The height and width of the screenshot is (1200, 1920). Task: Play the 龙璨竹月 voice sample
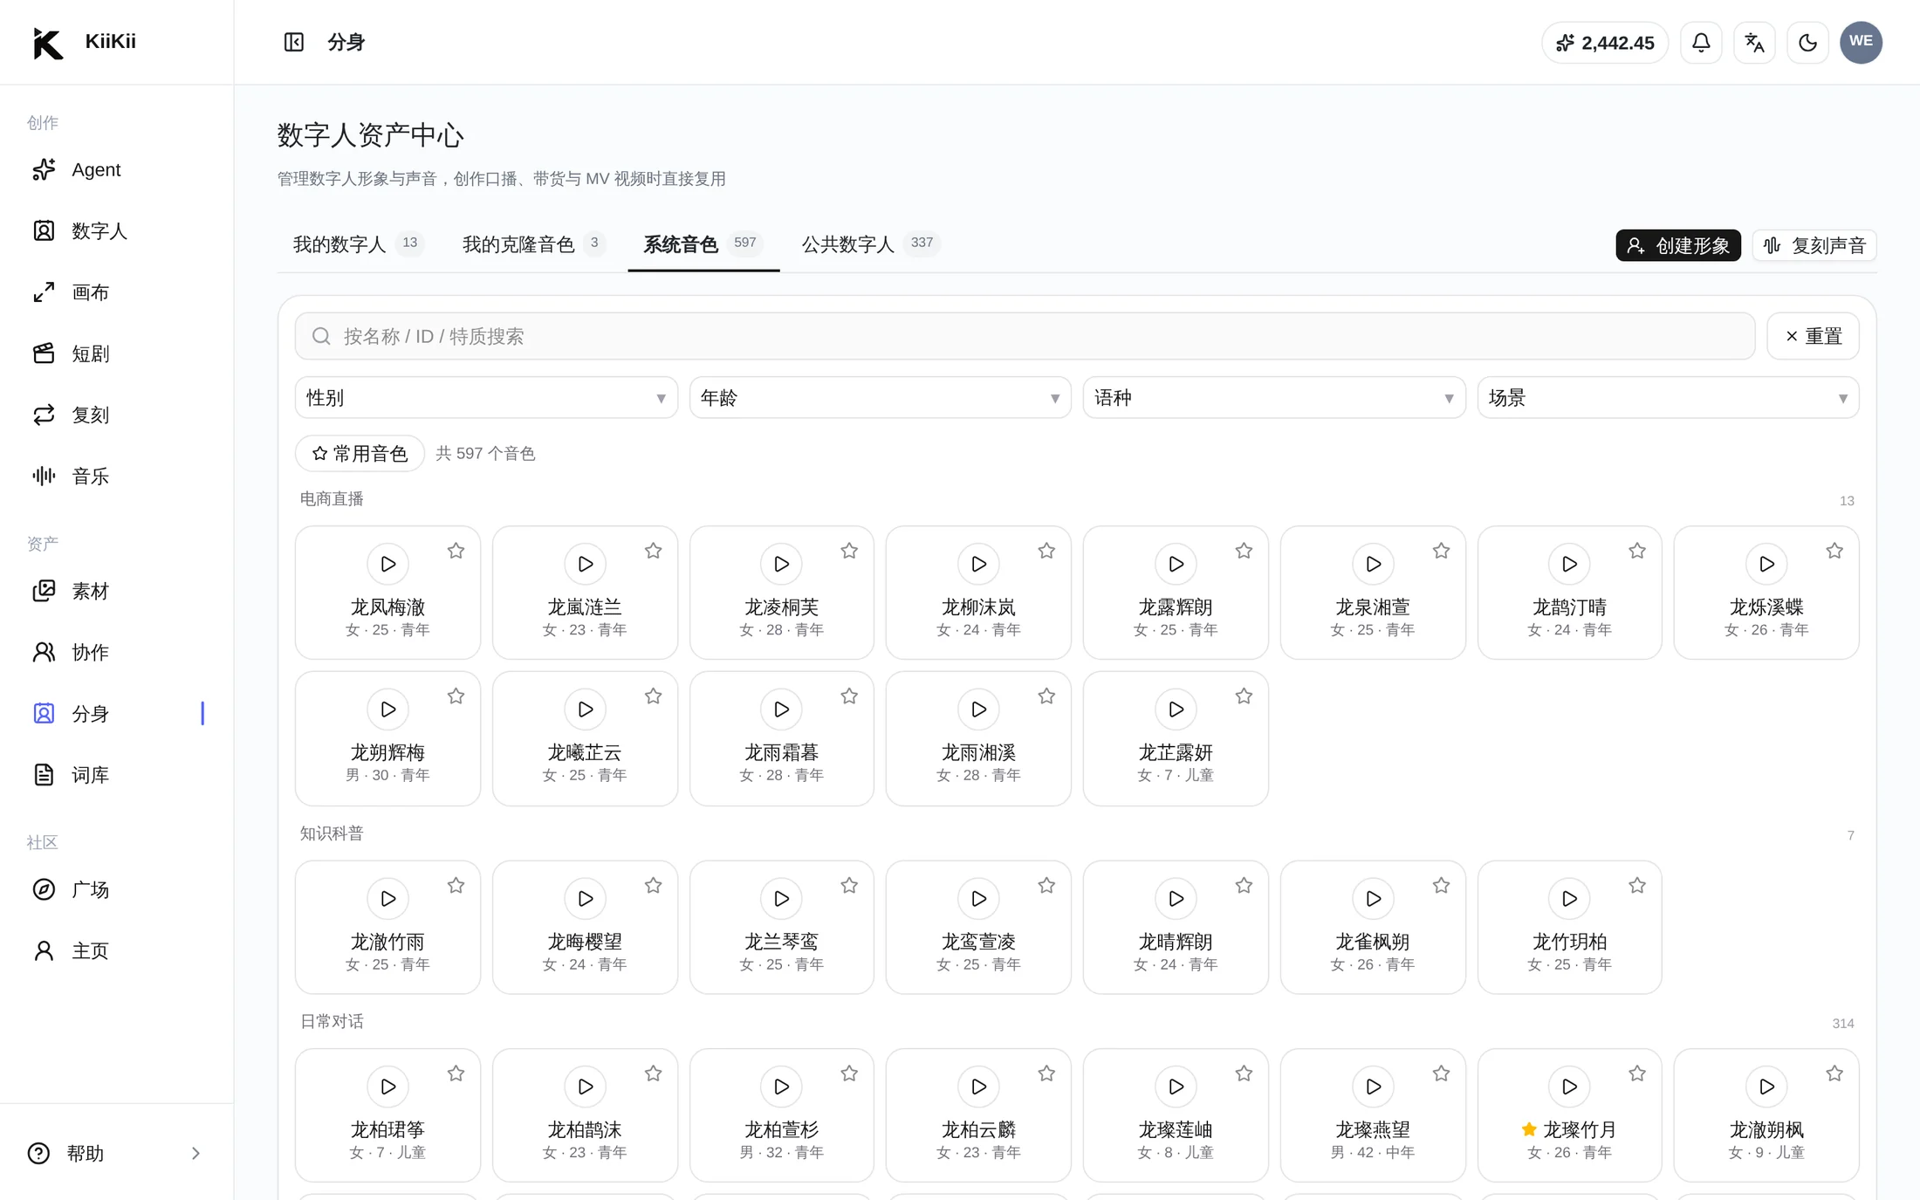tap(1569, 1087)
